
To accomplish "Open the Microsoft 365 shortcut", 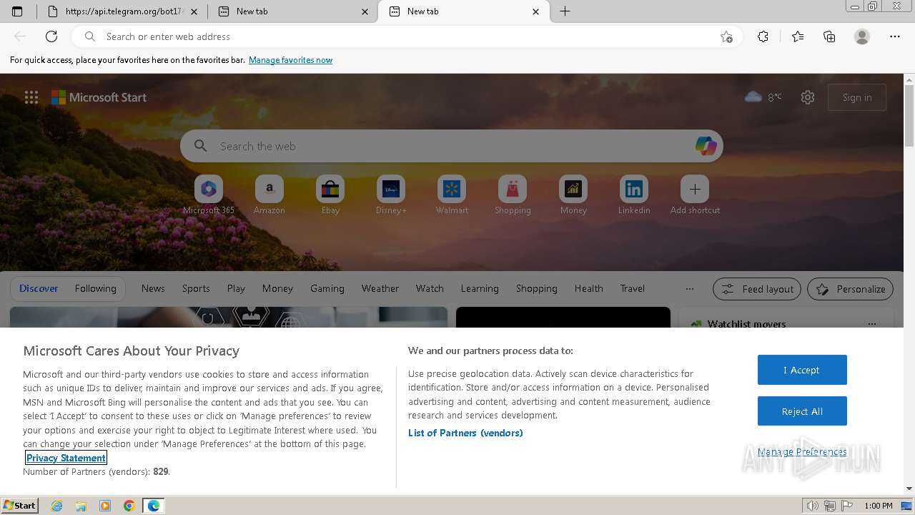I will click(x=209, y=195).
